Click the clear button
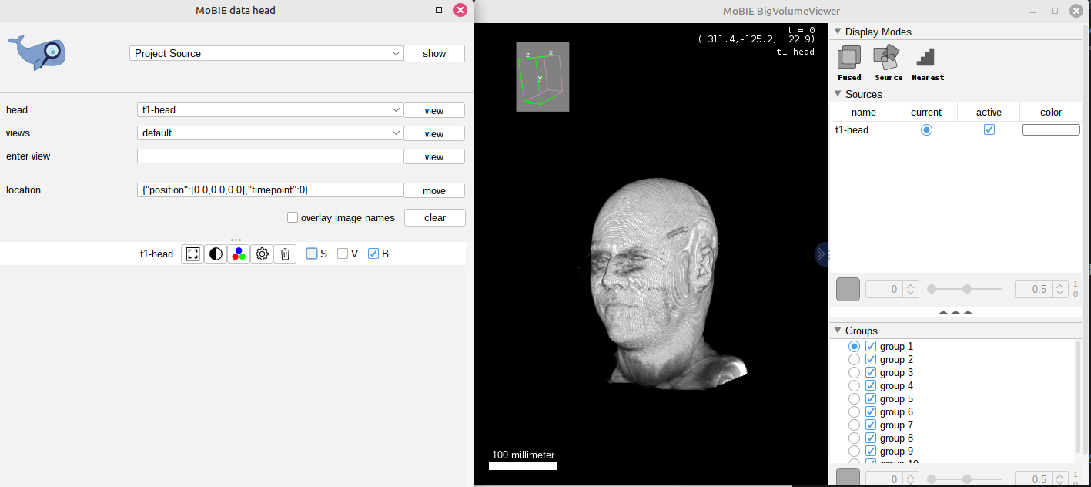Image resolution: width=1091 pixels, height=487 pixels. pos(434,217)
